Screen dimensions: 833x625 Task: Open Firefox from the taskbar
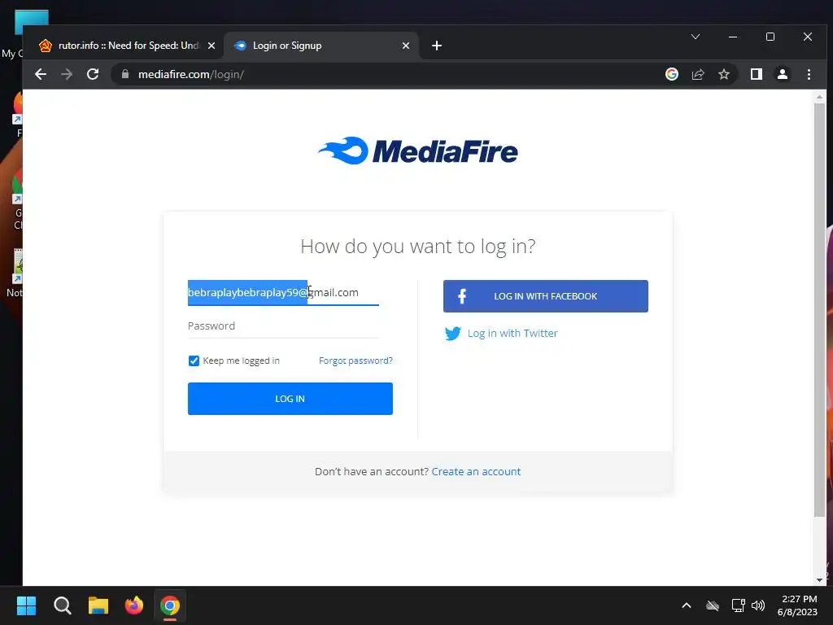click(134, 605)
